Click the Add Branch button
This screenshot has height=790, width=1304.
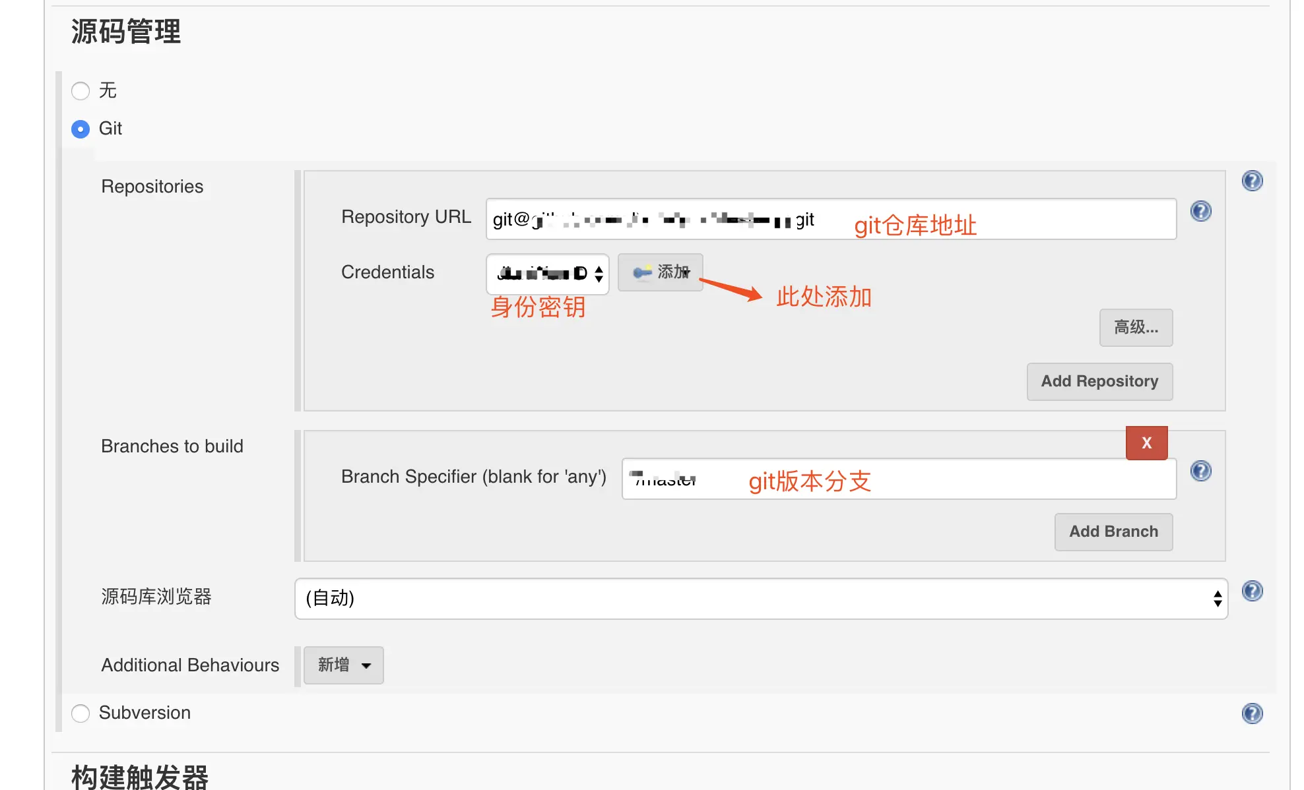[1113, 532]
